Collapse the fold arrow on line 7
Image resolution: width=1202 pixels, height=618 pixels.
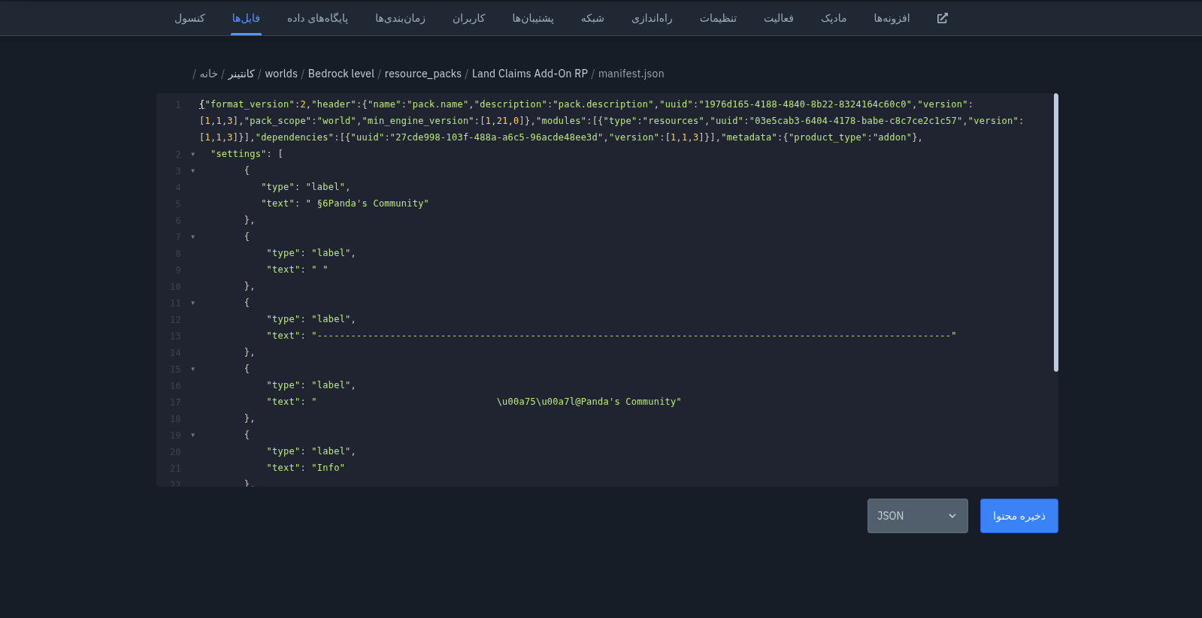pos(193,237)
